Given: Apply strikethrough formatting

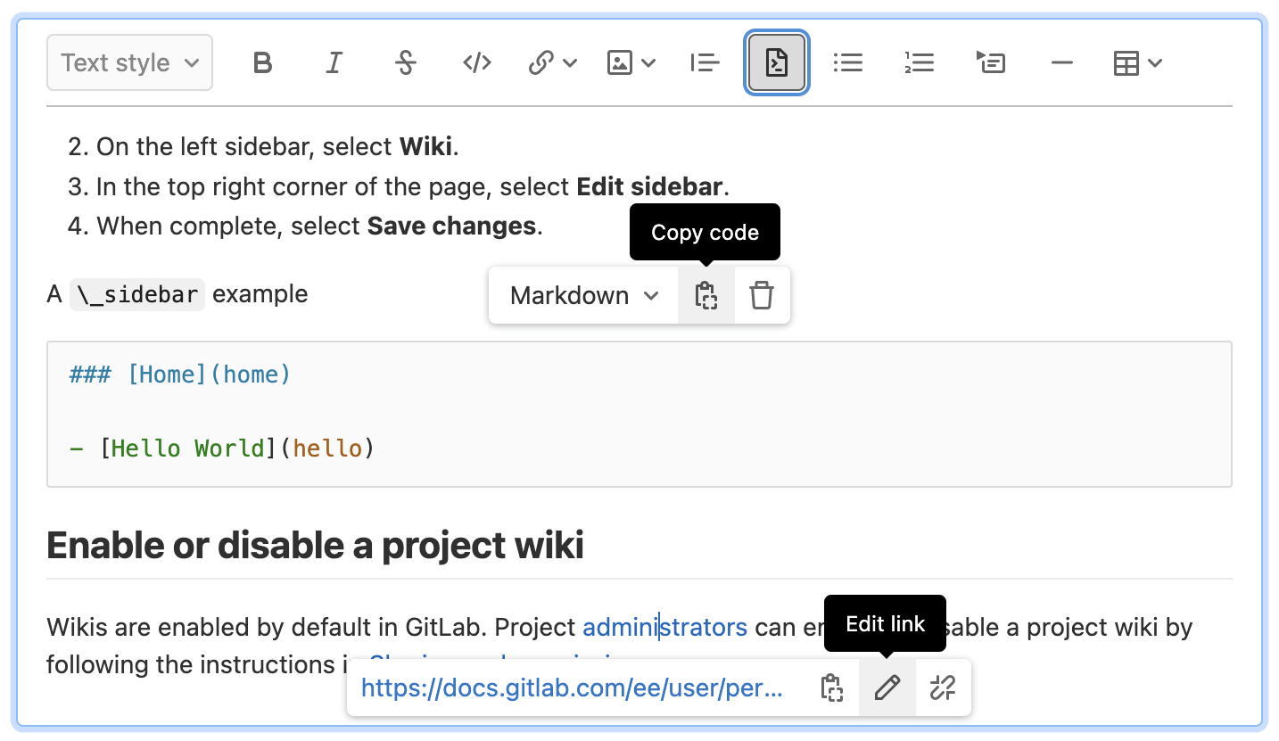Looking at the screenshot, I should 405,62.
